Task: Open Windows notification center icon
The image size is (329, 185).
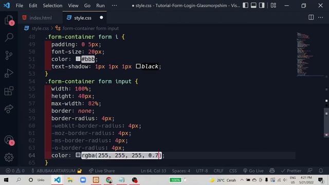Action: (x=320, y=180)
